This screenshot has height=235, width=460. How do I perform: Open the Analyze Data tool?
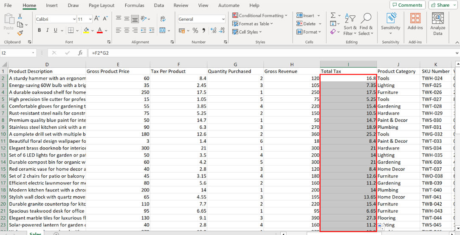437,24
